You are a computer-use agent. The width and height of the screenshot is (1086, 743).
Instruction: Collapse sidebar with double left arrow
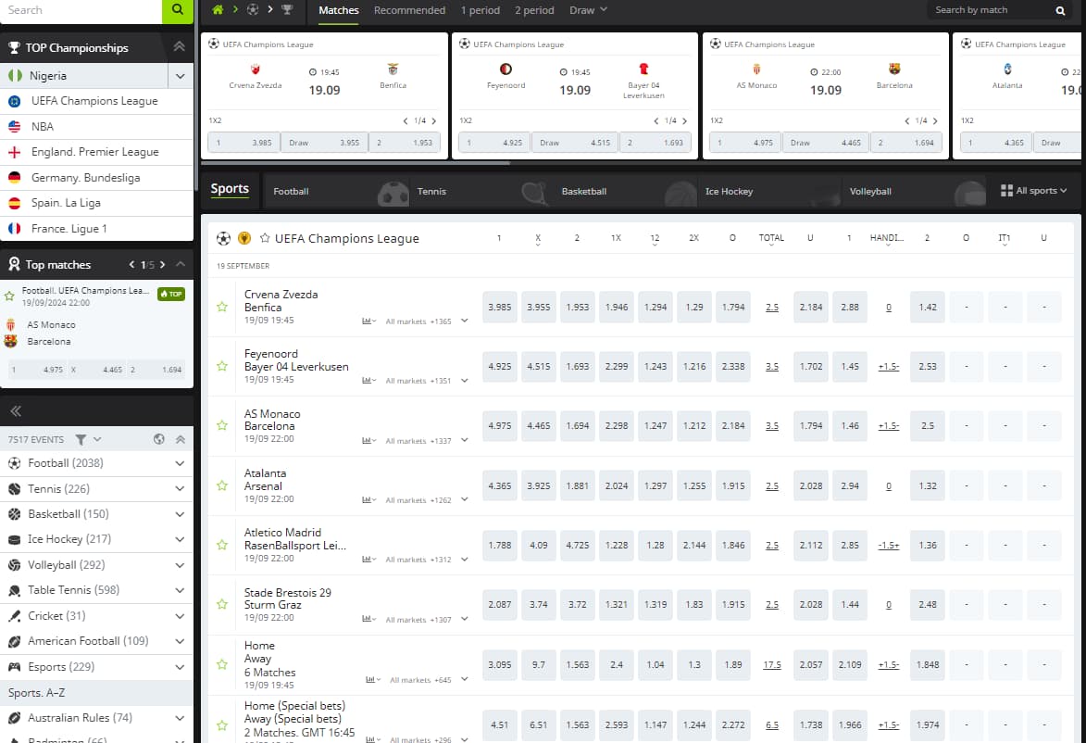click(x=16, y=411)
